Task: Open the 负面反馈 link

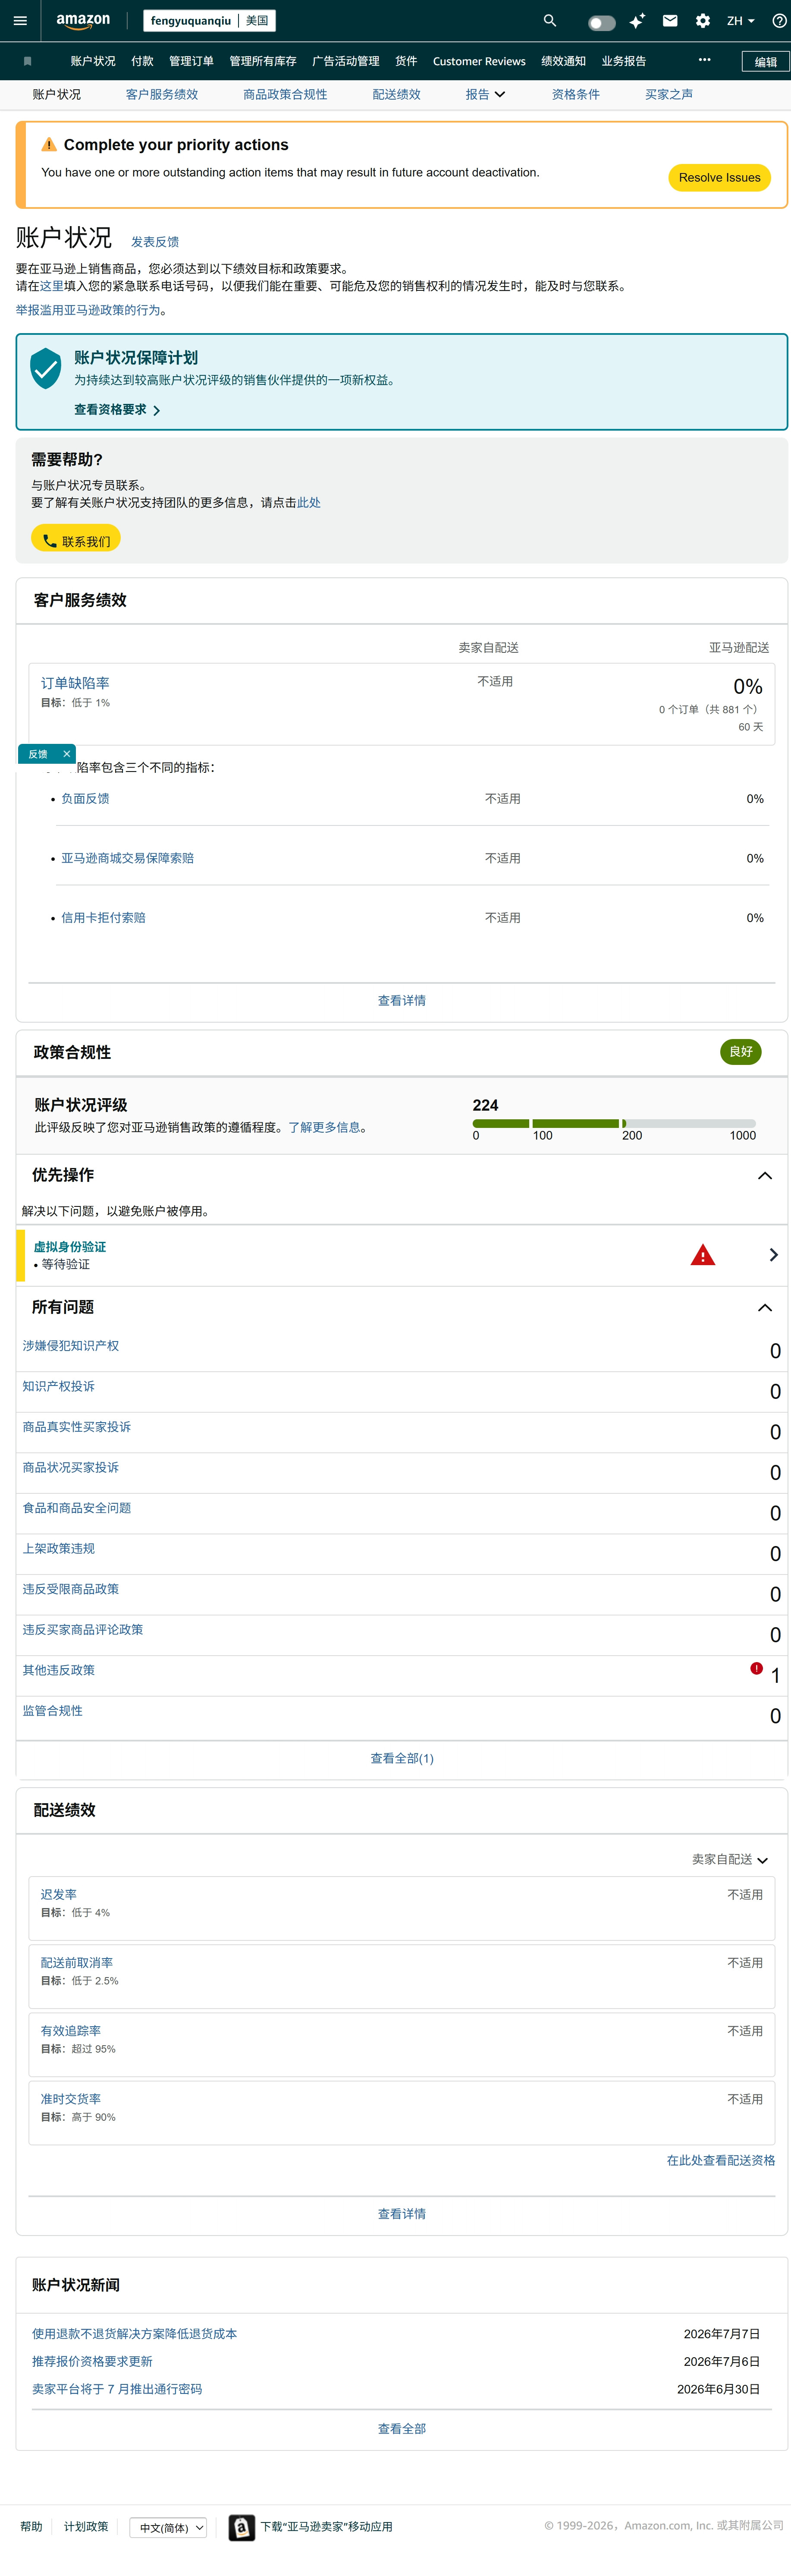Action: [86, 799]
